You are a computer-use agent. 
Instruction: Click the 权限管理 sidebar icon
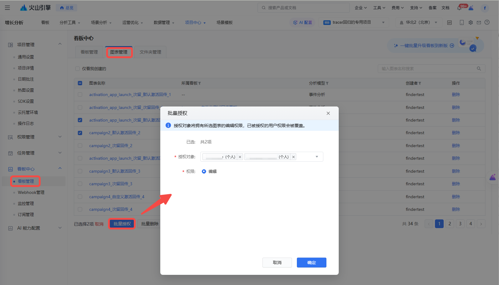point(10,137)
